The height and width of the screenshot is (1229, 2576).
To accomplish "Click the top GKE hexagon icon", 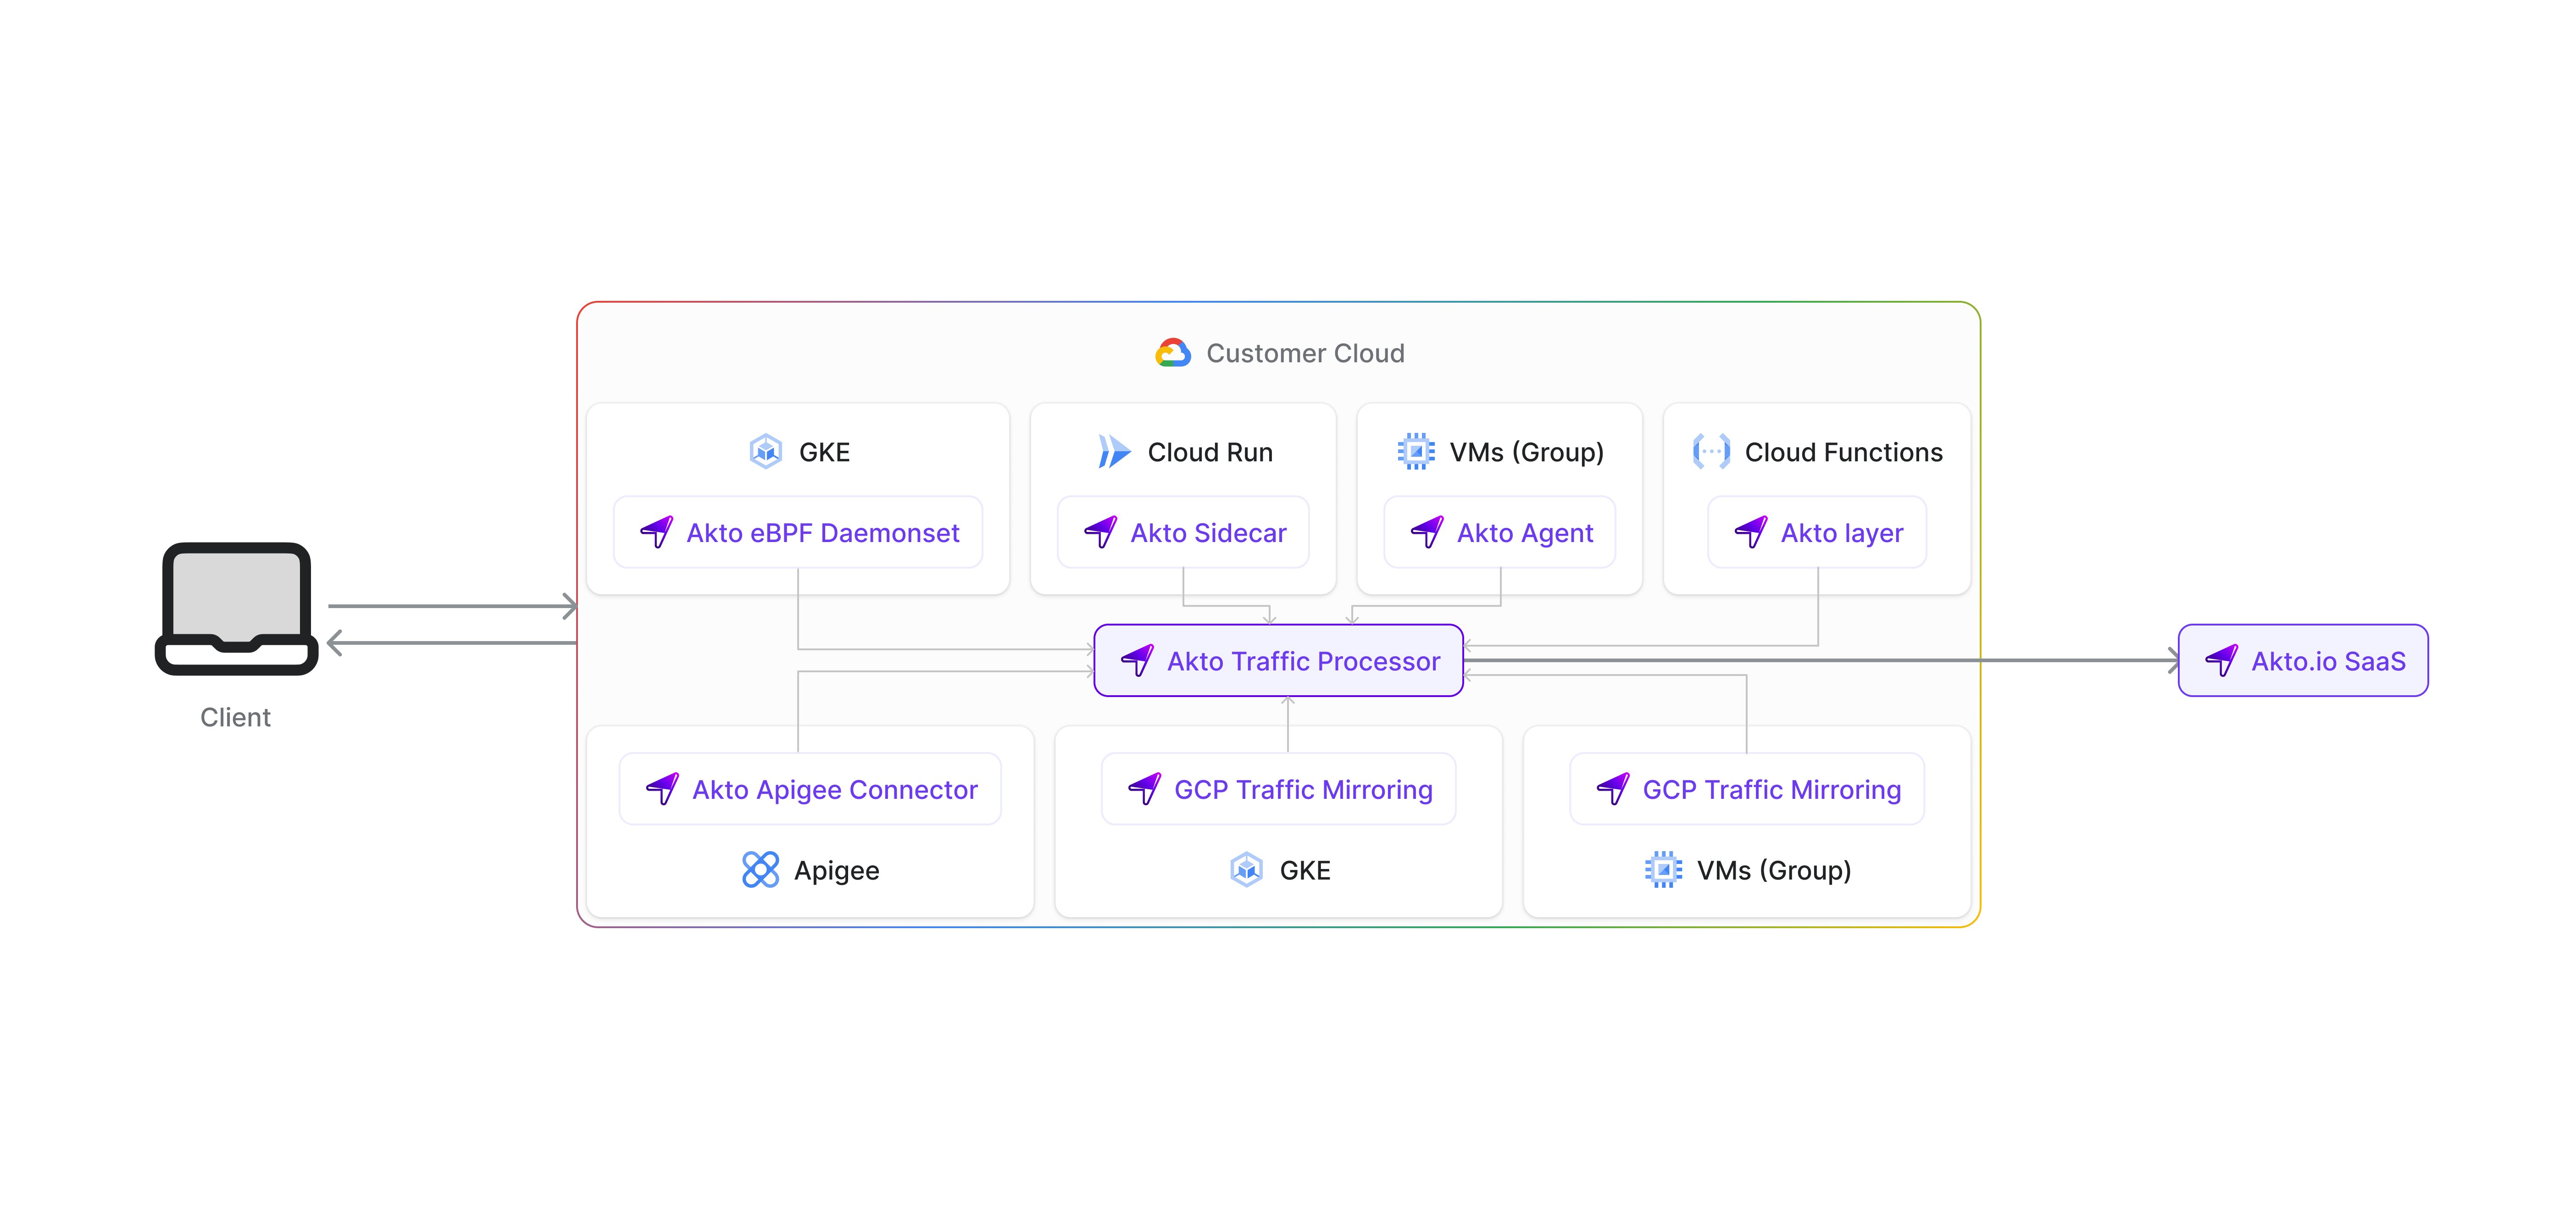I will coord(766,452).
